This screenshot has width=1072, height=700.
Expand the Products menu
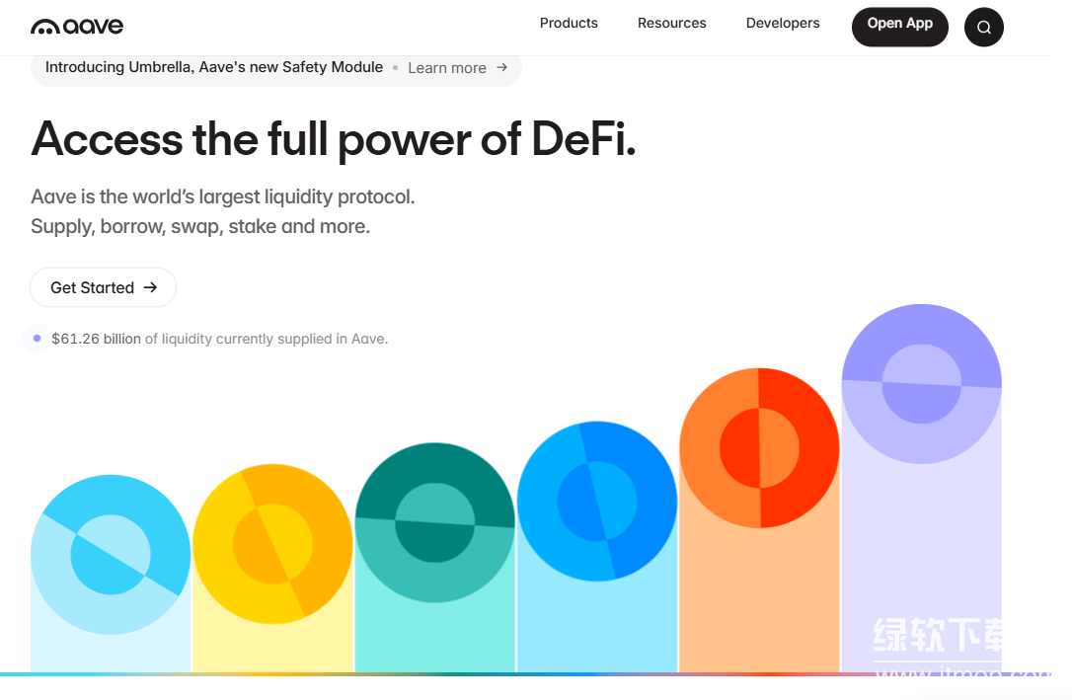coord(569,23)
